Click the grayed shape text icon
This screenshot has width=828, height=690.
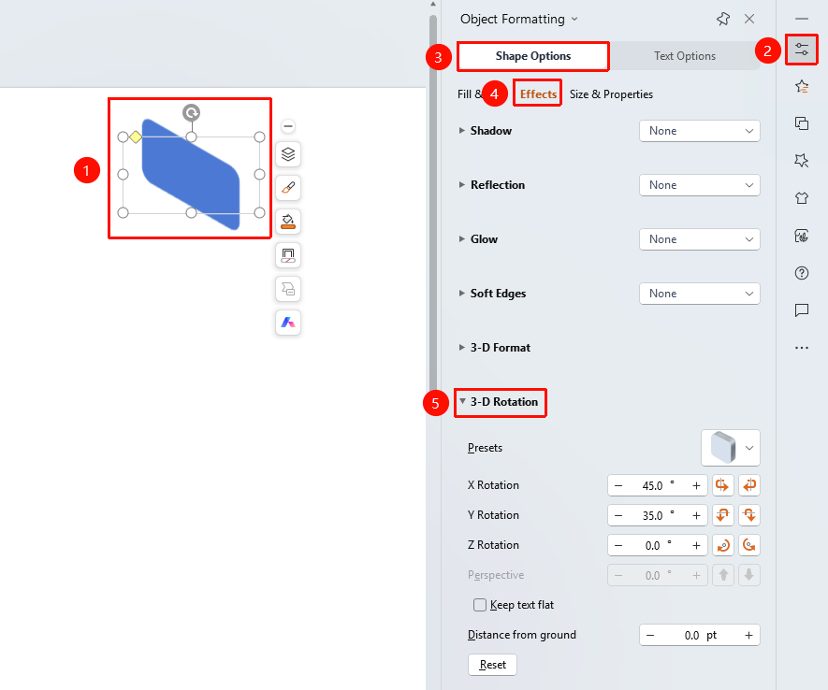[288, 289]
